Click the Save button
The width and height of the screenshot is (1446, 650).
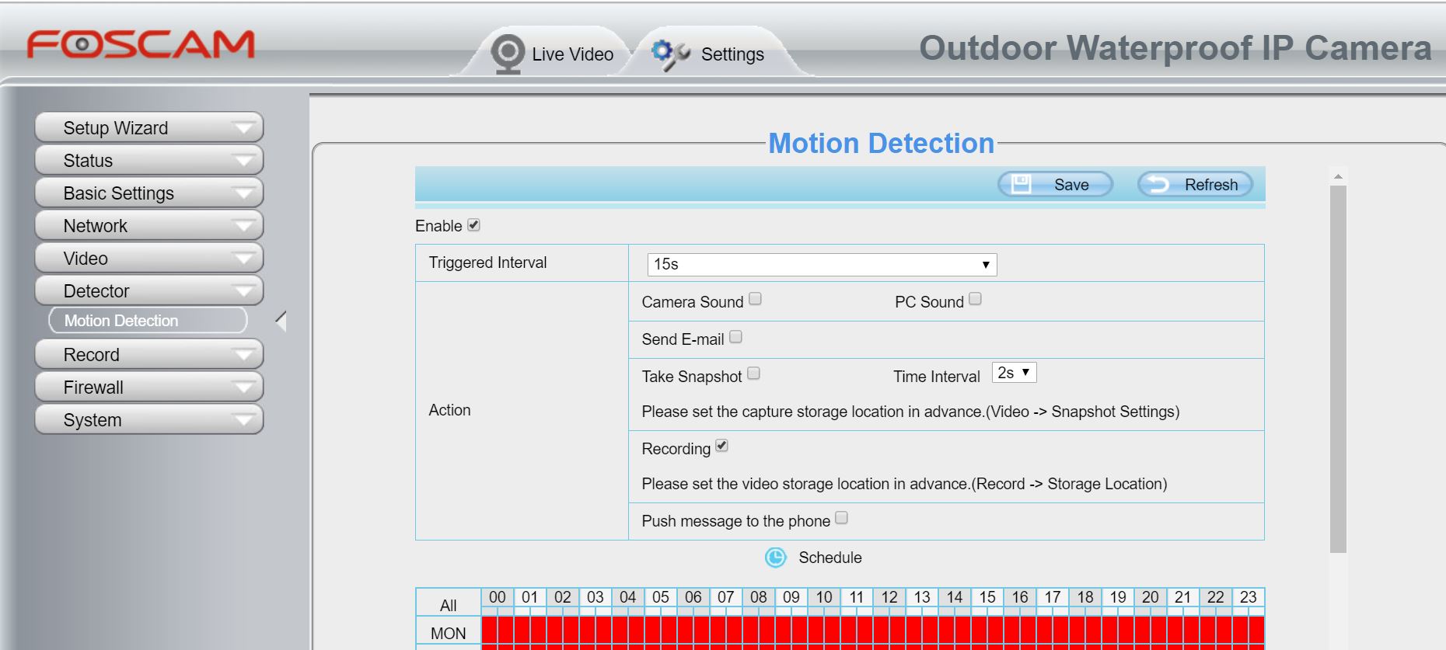click(x=1055, y=184)
